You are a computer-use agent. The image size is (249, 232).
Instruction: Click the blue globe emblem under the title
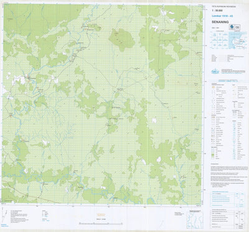pyautogui.click(x=232, y=27)
